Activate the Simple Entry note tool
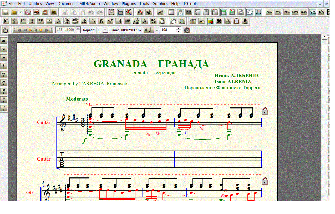 click(x=58, y=21)
